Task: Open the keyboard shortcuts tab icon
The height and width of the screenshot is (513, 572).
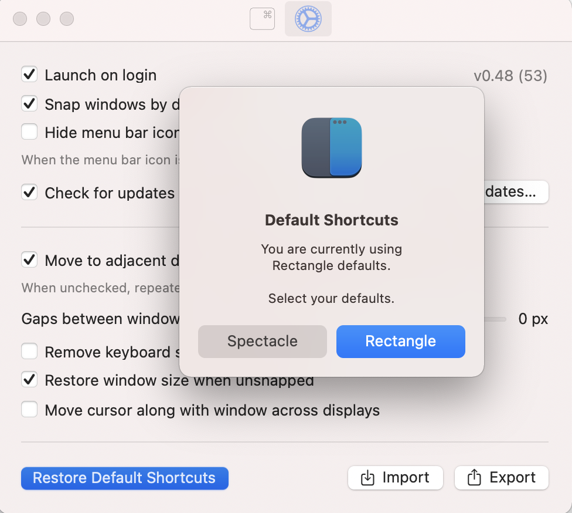Action: (262, 19)
